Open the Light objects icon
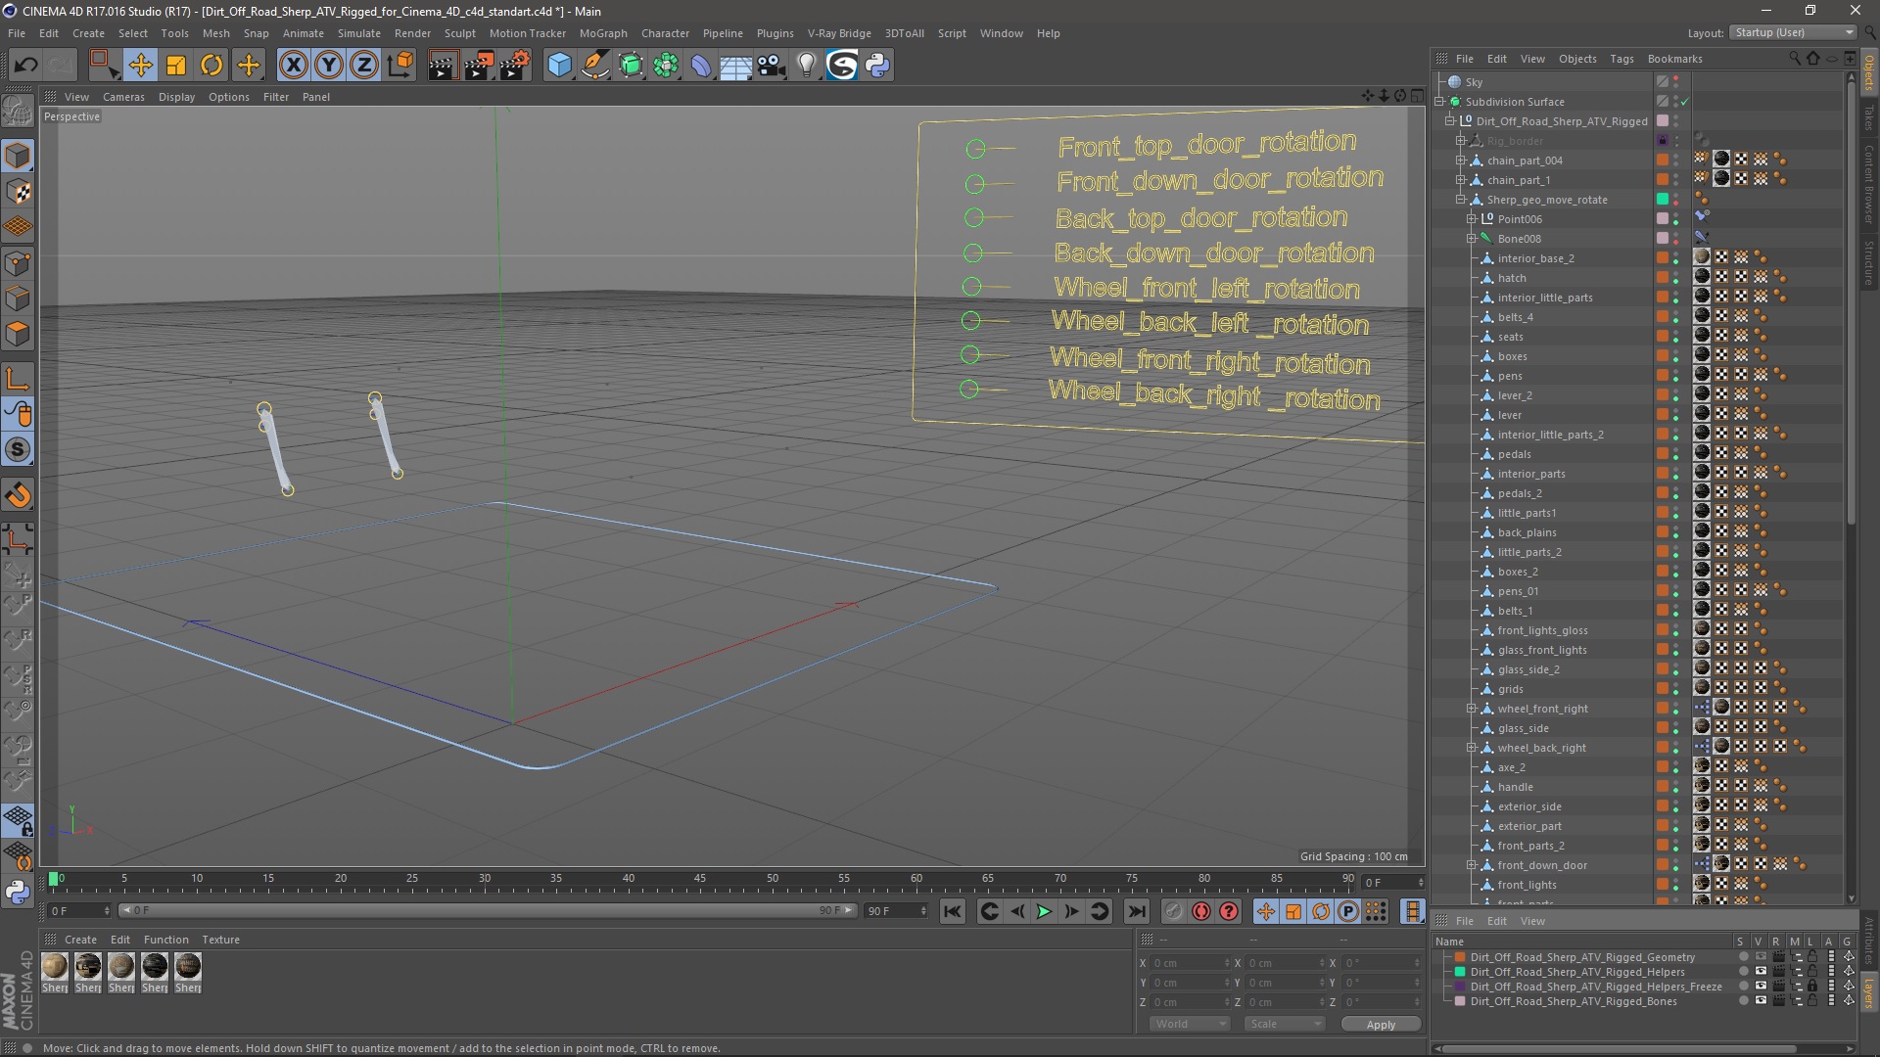The height and width of the screenshot is (1057, 1880). tap(806, 66)
